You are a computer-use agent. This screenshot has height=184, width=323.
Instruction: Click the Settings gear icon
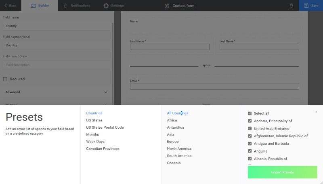click(106, 6)
